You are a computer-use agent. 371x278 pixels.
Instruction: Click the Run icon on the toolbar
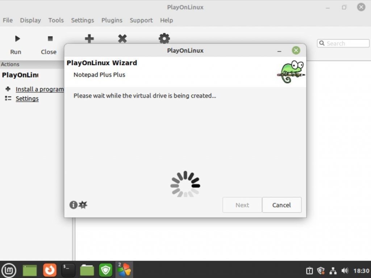point(17,39)
